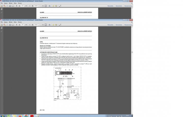Open the Komentarz pane in the front window
Image resolution: width=183 pixels, height=117 pixels.
tap(119, 25)
